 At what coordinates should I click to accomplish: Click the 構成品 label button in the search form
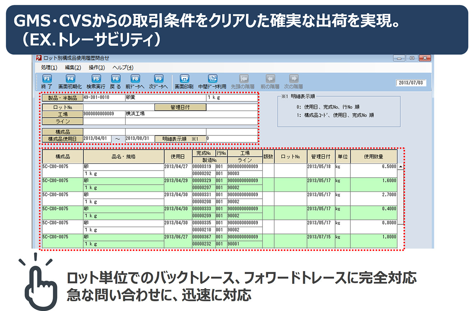click(63, 132)
